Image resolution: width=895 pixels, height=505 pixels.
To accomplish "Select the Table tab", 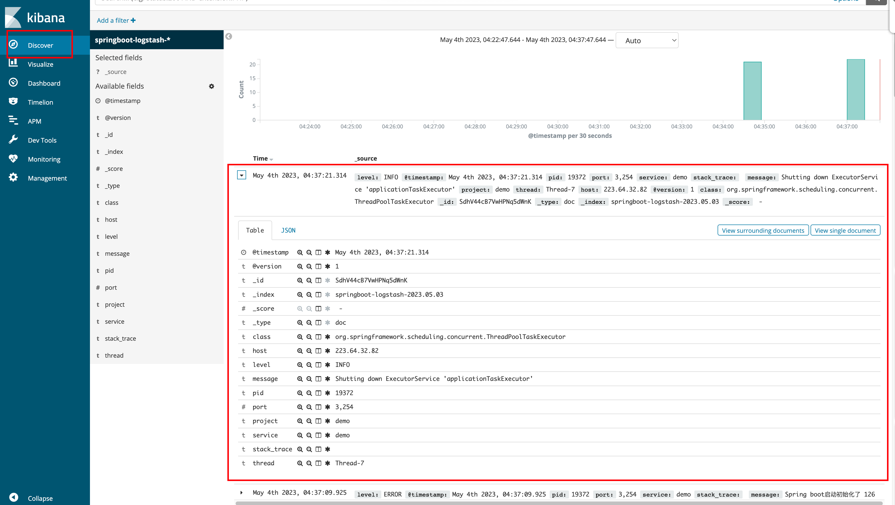I will pos(255,230).
